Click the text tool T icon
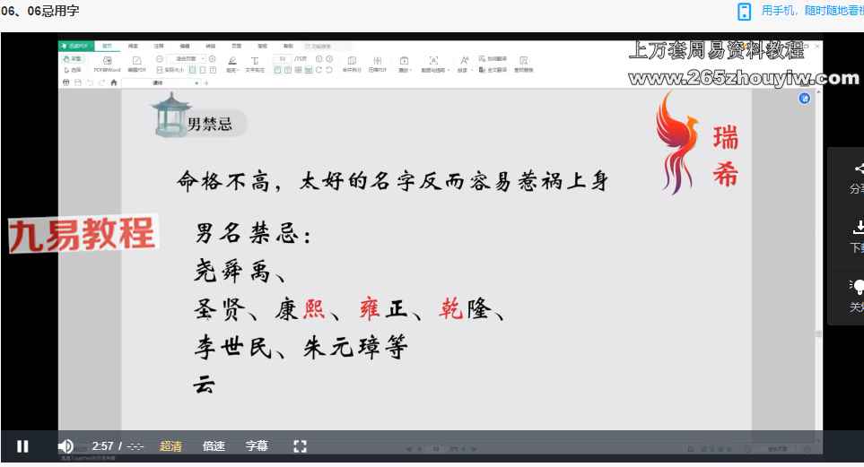Screen dimensions: 864x467 point(256,60)
